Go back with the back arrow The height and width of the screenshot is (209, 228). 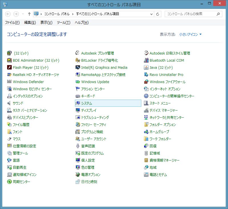(8, 14)
